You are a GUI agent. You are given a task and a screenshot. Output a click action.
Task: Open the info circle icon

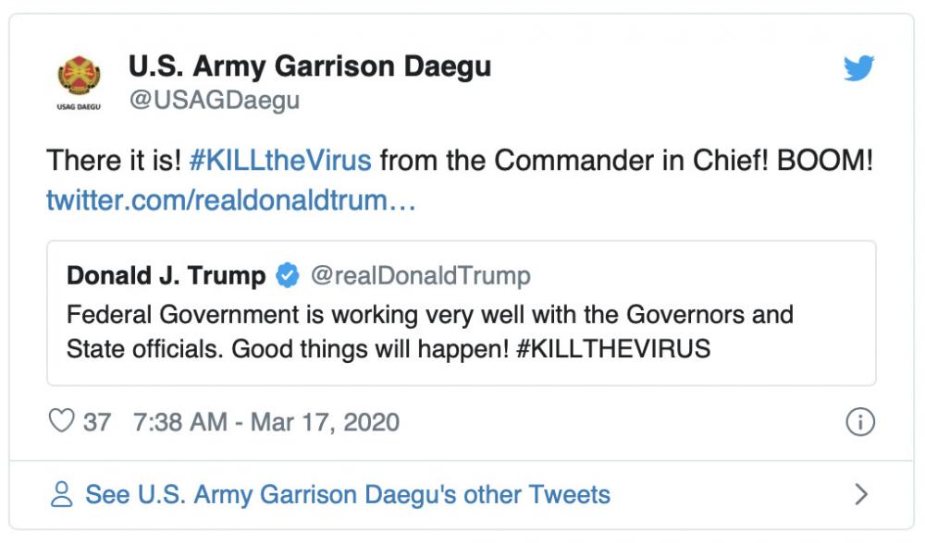click(860, 422)
